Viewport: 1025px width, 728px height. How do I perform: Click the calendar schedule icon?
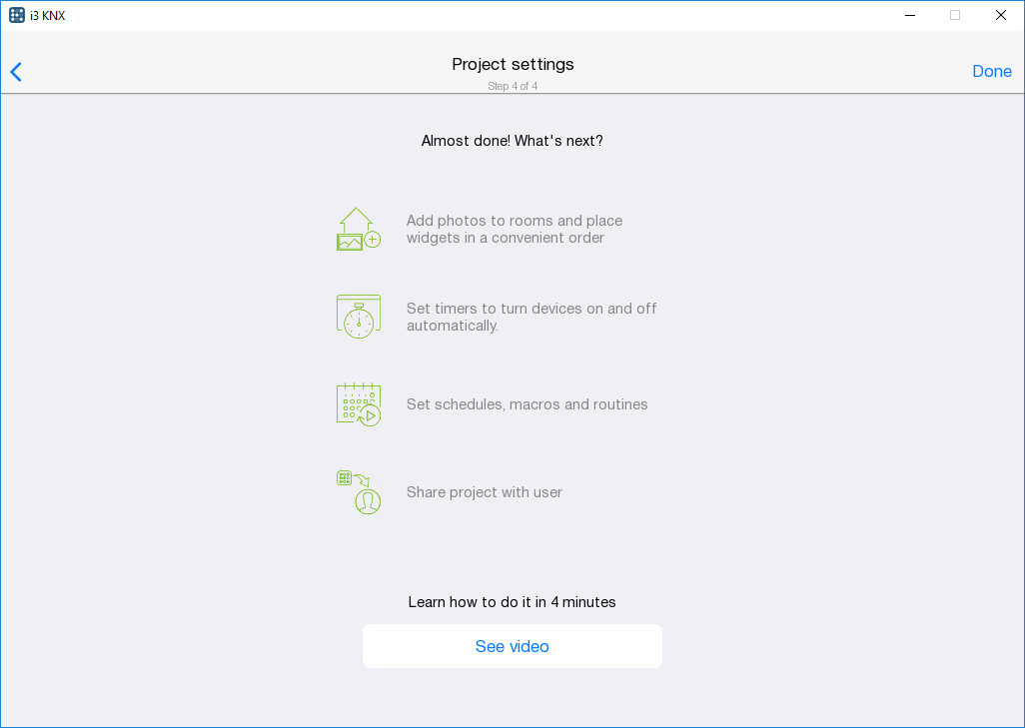pos(358,404)
